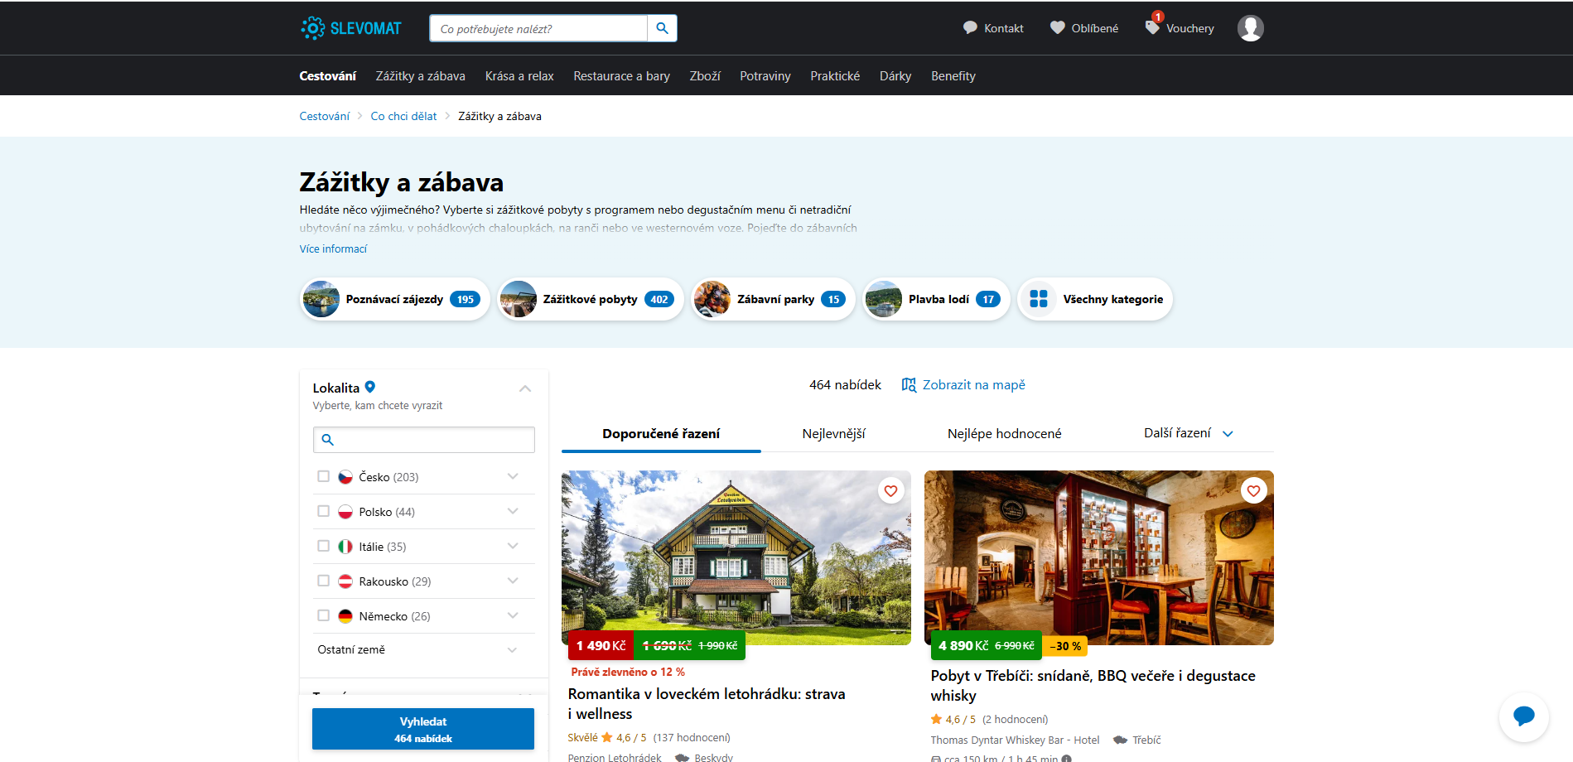Go to Cestování breadcrumb link
The width and height of the screenshot is (1573, 762).
point(325,116)
